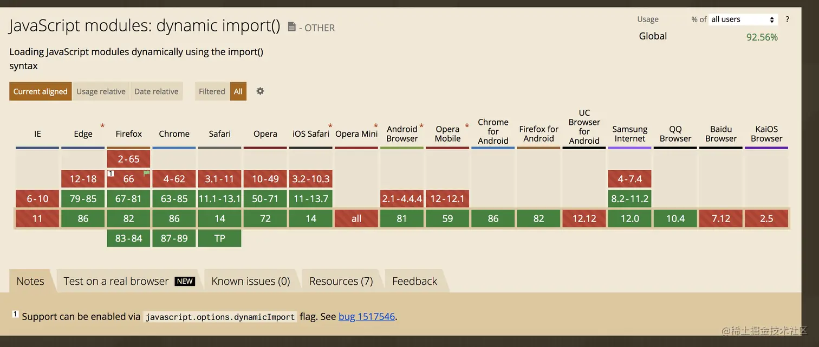The height and width of the screenshot is (347, 819).
Task: Click the Opera Mobile 12-12.1 cell
Action: click(447, 198)
